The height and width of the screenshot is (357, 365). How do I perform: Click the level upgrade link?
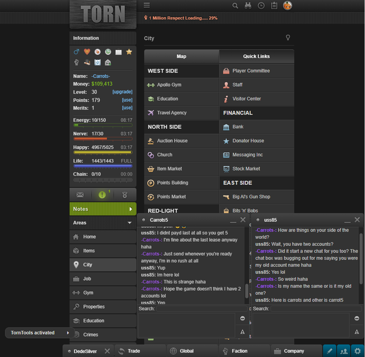(123, 92)
